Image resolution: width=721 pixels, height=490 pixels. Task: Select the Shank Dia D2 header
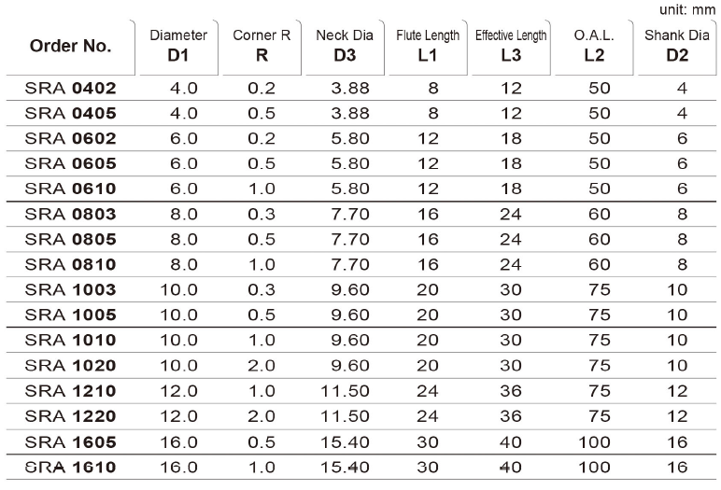coord(677,46)
